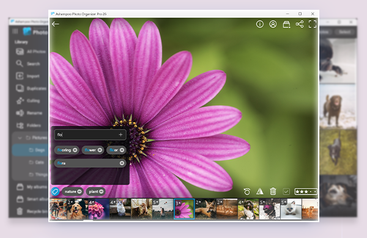
Task: Rotate the photo with the rotate icon
Action: click(247, 192)
